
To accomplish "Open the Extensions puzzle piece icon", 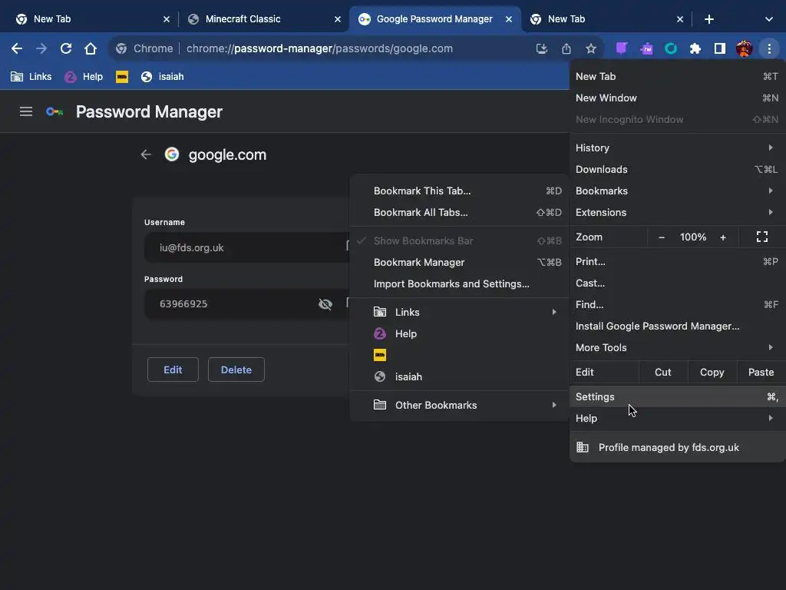I will (695, 48).
